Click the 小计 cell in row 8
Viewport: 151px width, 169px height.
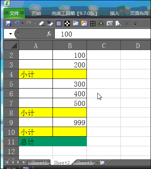coord(36,112)
